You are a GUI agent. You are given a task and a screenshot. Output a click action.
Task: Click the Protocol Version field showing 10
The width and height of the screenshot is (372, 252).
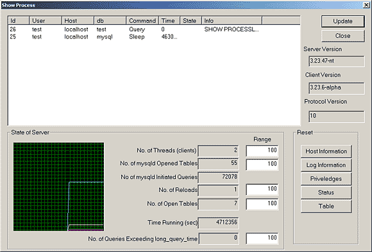click(337, 116)
